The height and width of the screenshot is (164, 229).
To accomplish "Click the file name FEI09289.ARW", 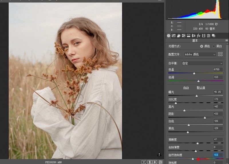I will click(53, 162).
